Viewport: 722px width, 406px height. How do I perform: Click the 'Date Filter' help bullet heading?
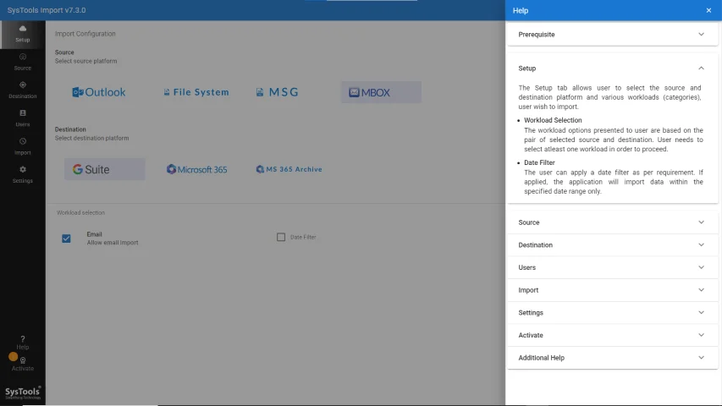pyautogui.click(x=539, y=162)
